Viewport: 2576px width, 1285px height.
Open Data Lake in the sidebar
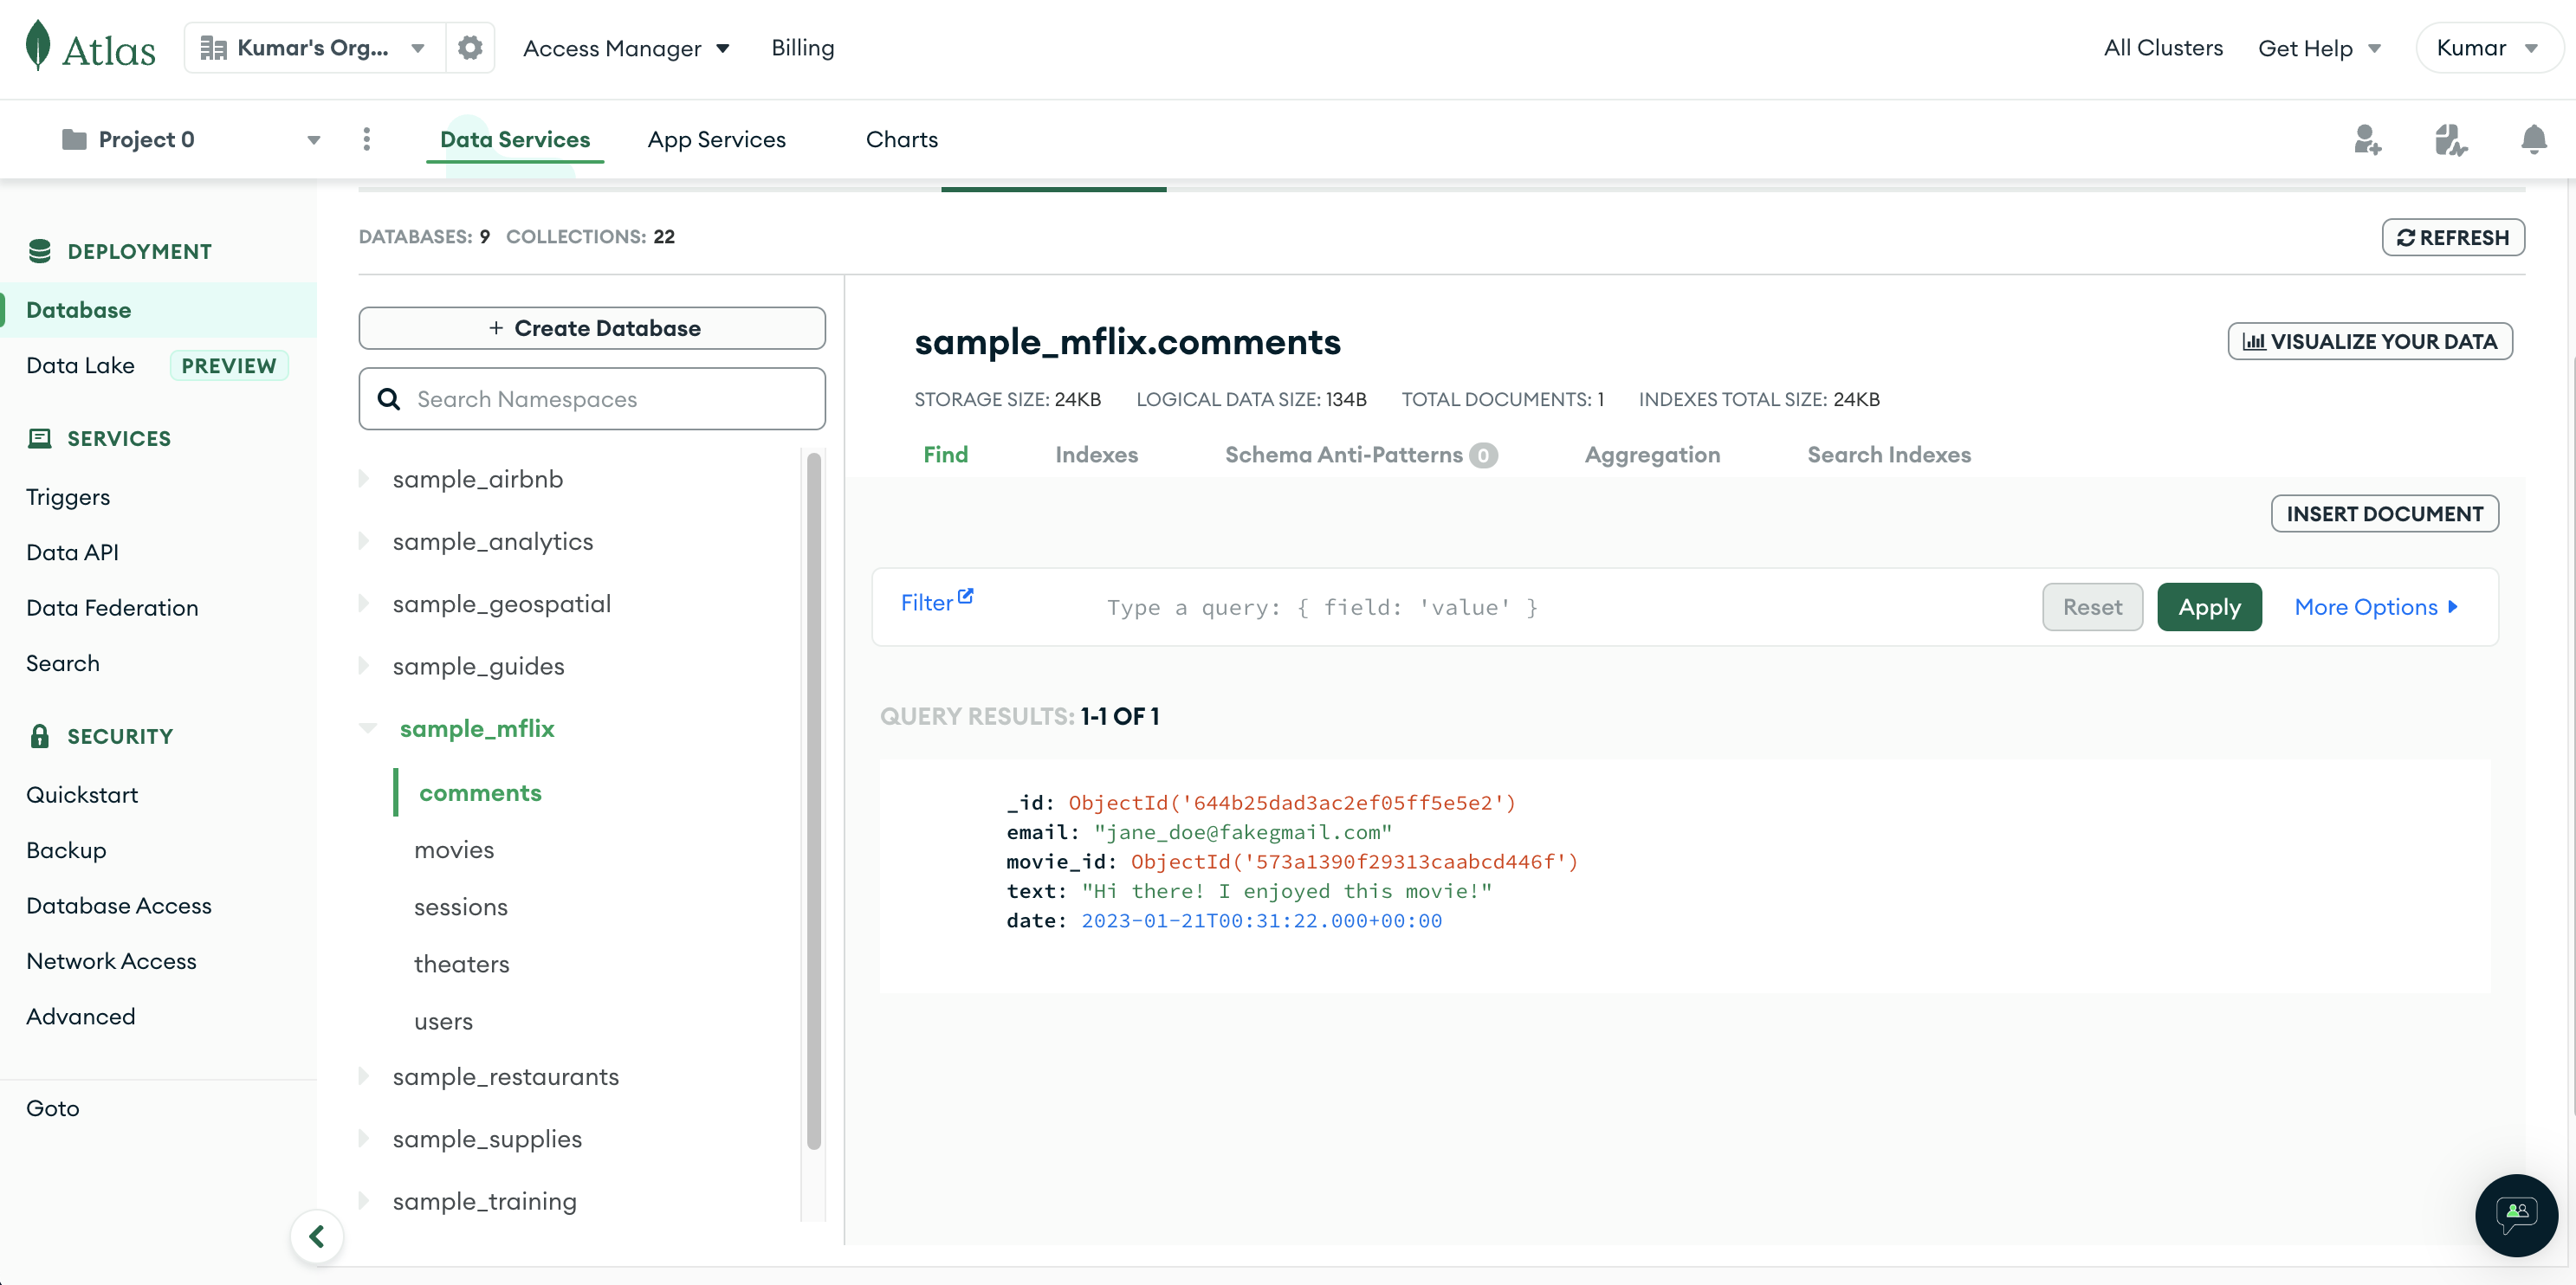80,365
